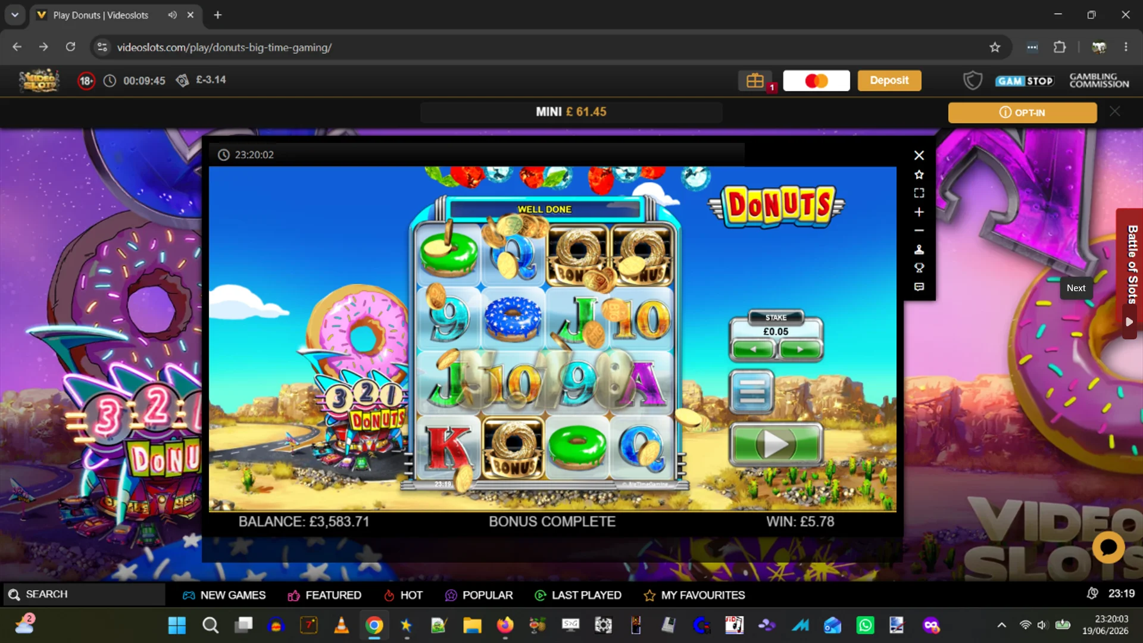The image size is (1143, 643).
Task: Open the tab search dropdown
Action: (15, 15)
